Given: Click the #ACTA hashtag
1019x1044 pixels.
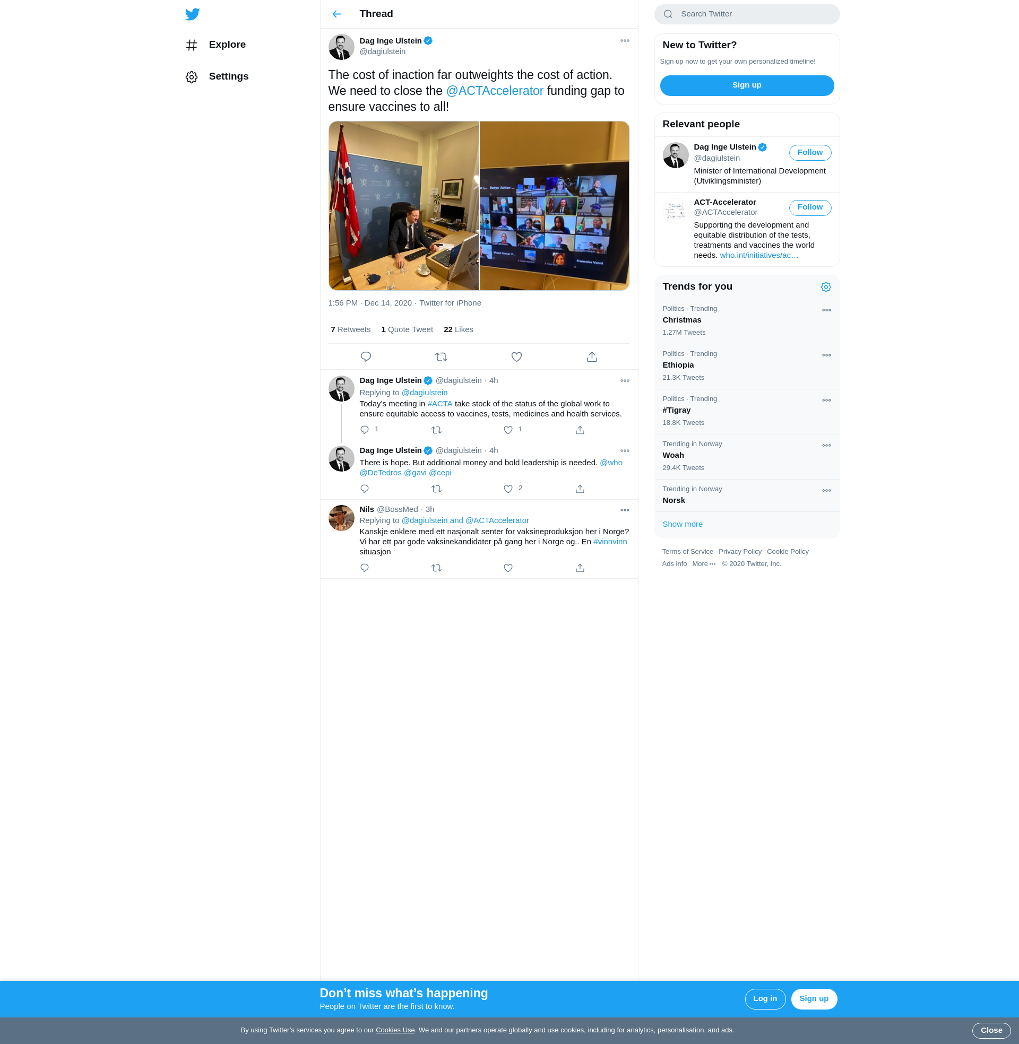Looking at the screenshot, I should point(440,404).
